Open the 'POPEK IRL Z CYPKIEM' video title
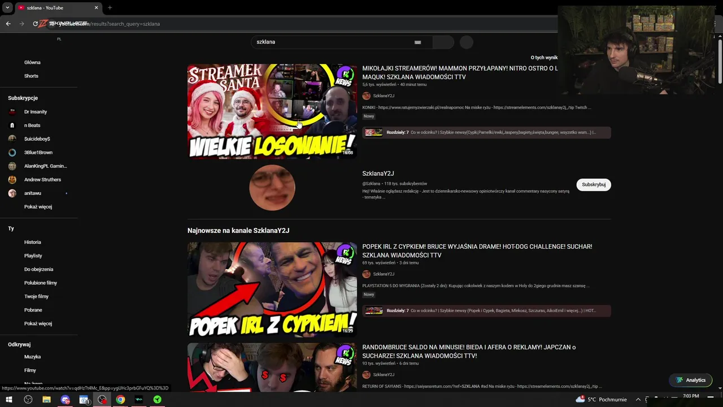Screen dimensions: 723x407 [x=477, y=250]
